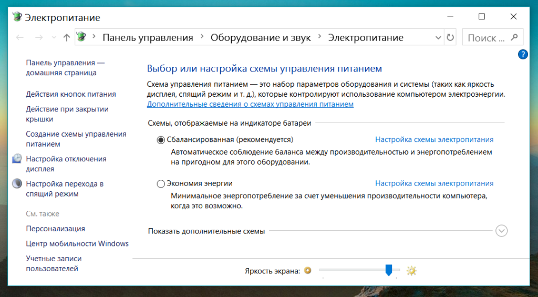Screen dimensions: 538x297
Task: Open Настройка схемы for Экономия энергии
Action: coord(434,183)
